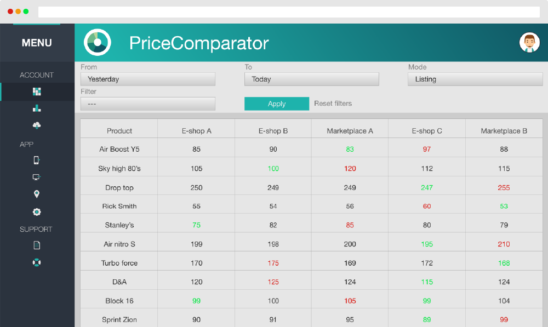Open the From date dropdown showing Yesterday

tap(147, 79)
